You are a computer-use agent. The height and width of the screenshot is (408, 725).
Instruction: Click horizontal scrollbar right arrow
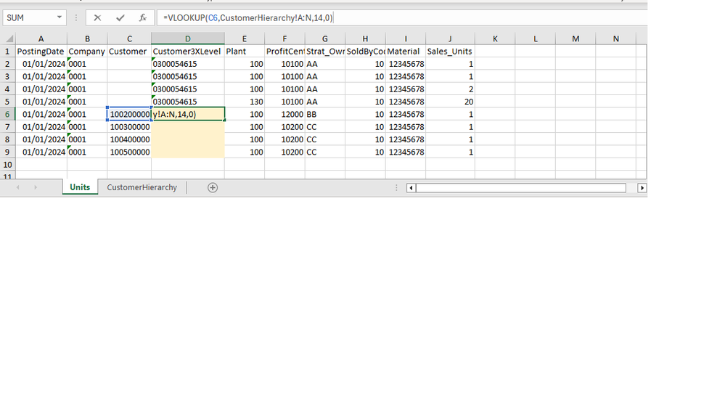click(x=642, y=188)
